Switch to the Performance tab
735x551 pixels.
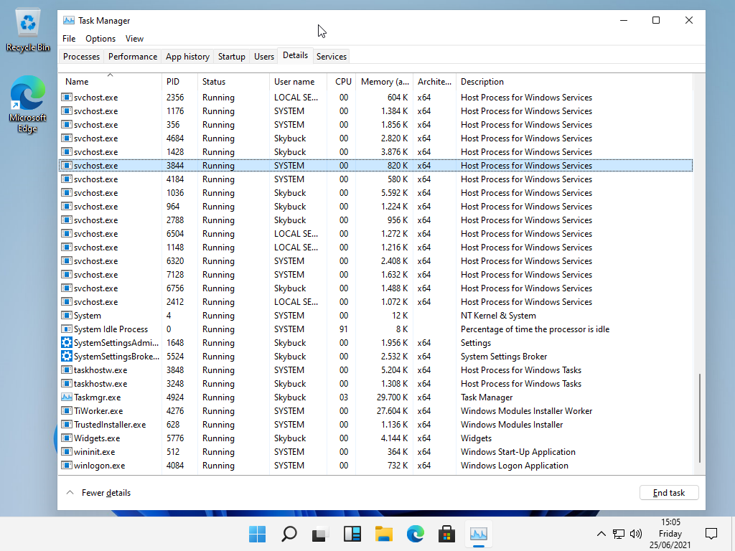tap(133, 57)
